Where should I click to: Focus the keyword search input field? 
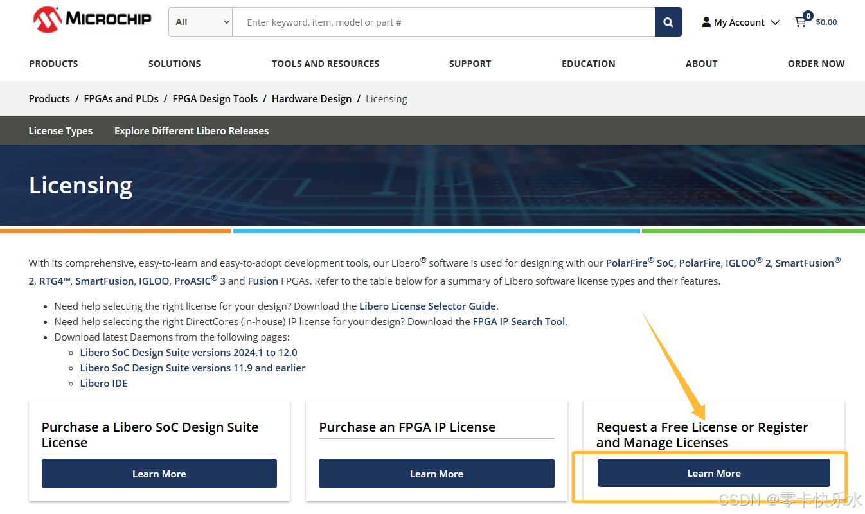[x=443, y=22]
